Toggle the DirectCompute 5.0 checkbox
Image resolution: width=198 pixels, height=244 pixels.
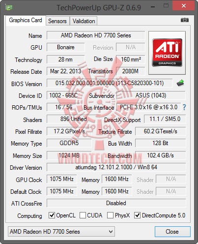point(137,215)
